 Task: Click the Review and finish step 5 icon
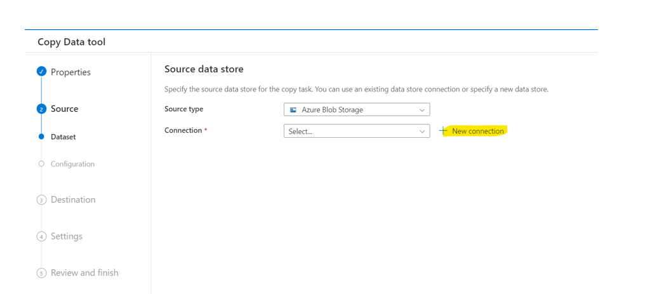tap(41, 273)
